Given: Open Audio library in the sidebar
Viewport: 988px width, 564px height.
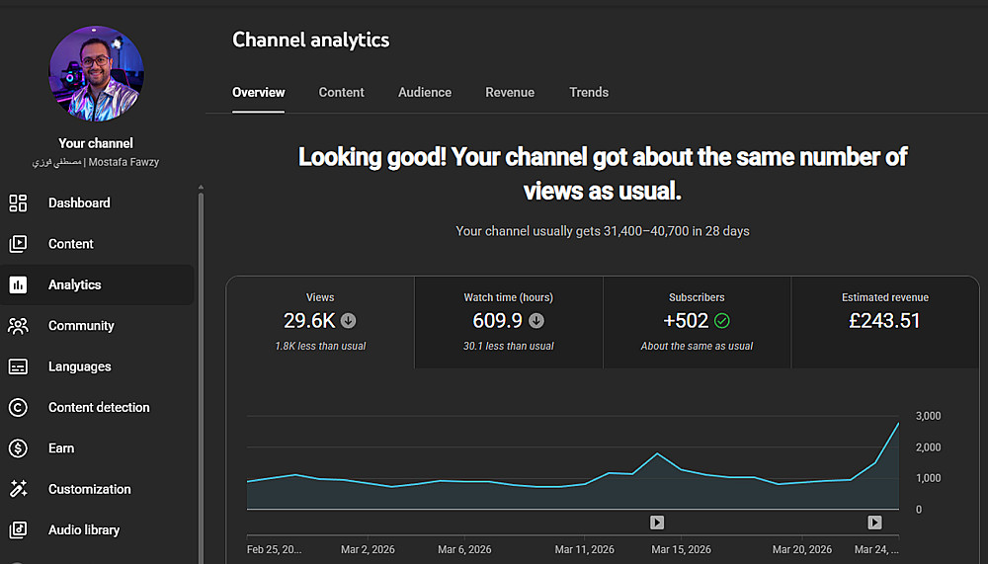Looking at the screenshot, I should (x=97, y=530).
